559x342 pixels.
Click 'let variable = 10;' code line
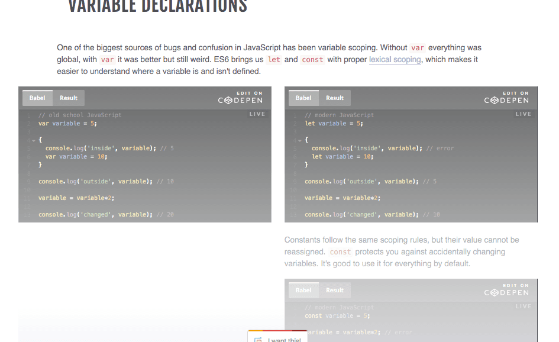pos(342,157)
